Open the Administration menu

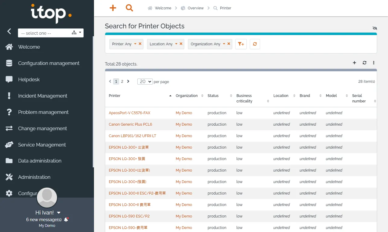[34, 177]
